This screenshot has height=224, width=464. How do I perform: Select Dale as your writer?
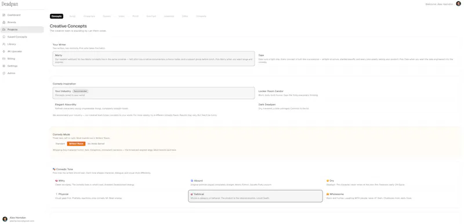[357, 58]
